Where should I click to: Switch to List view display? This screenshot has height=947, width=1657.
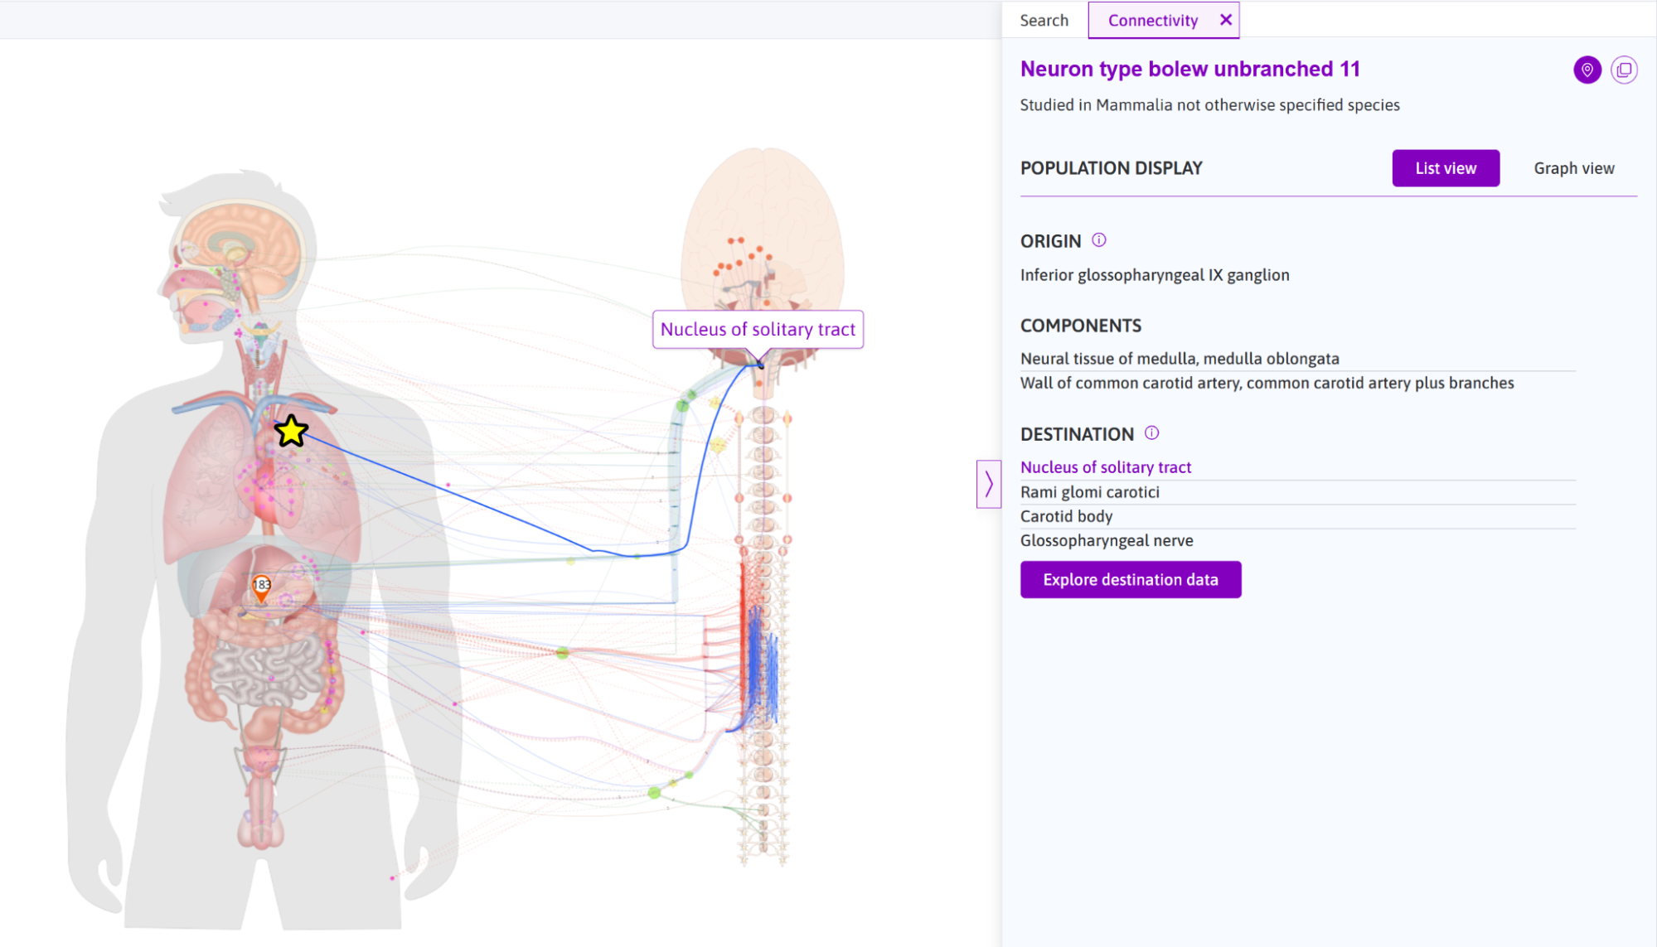[1444, 168]
